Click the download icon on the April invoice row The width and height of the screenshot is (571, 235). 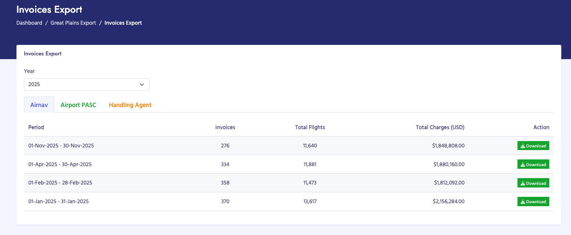(523, 164)
